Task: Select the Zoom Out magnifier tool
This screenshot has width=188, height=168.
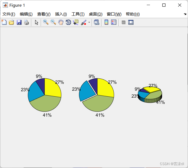Action: [53, 22]
